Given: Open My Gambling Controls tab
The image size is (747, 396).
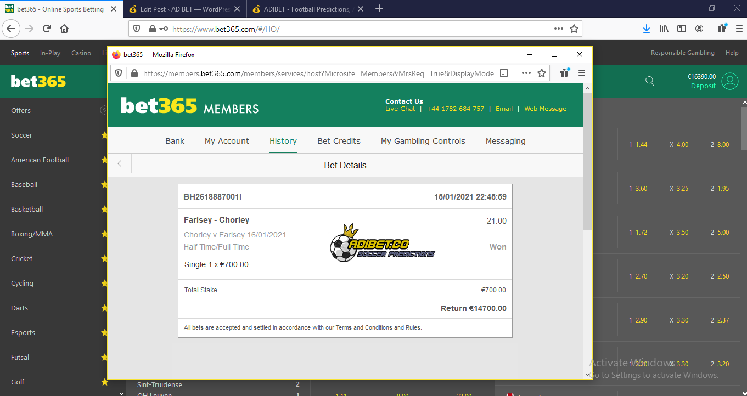Looking at the screenshot, I should pos(423,141).
